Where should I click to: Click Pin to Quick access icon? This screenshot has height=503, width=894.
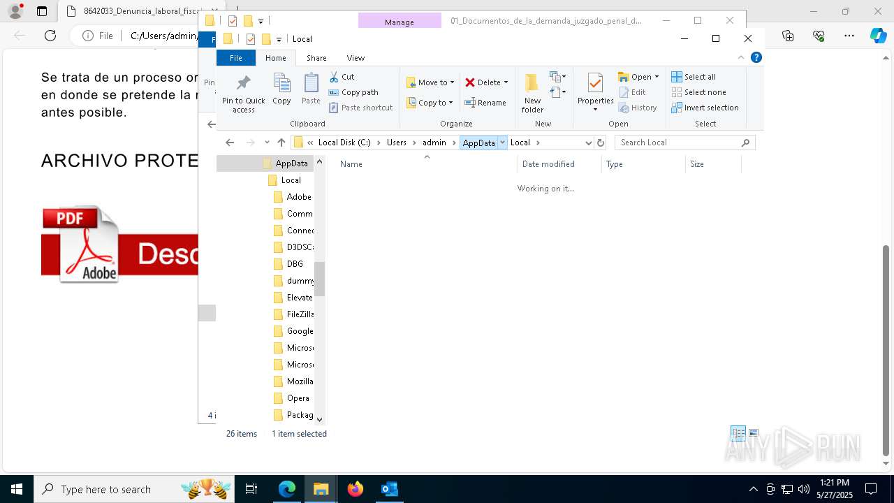[243, 94]
